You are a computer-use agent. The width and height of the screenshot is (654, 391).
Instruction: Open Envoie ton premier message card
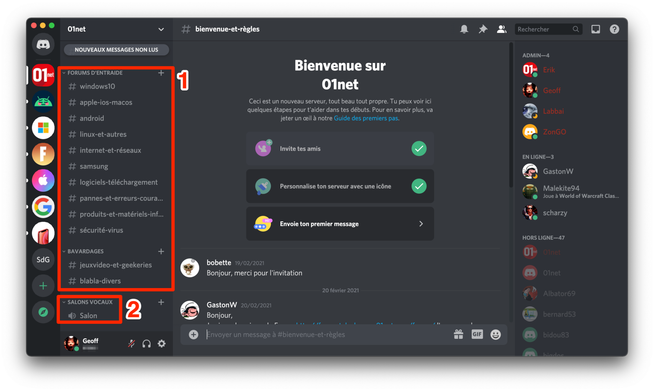[x=340, y=224]
